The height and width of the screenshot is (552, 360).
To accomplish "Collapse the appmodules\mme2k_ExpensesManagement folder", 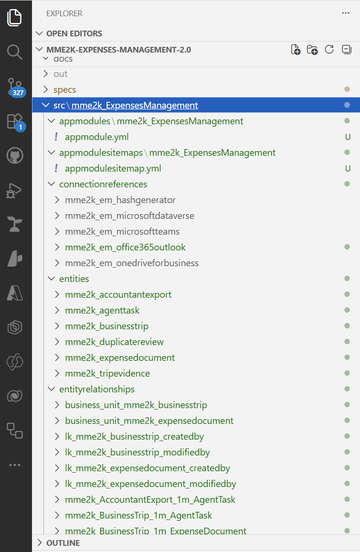I will click(196, 121).
